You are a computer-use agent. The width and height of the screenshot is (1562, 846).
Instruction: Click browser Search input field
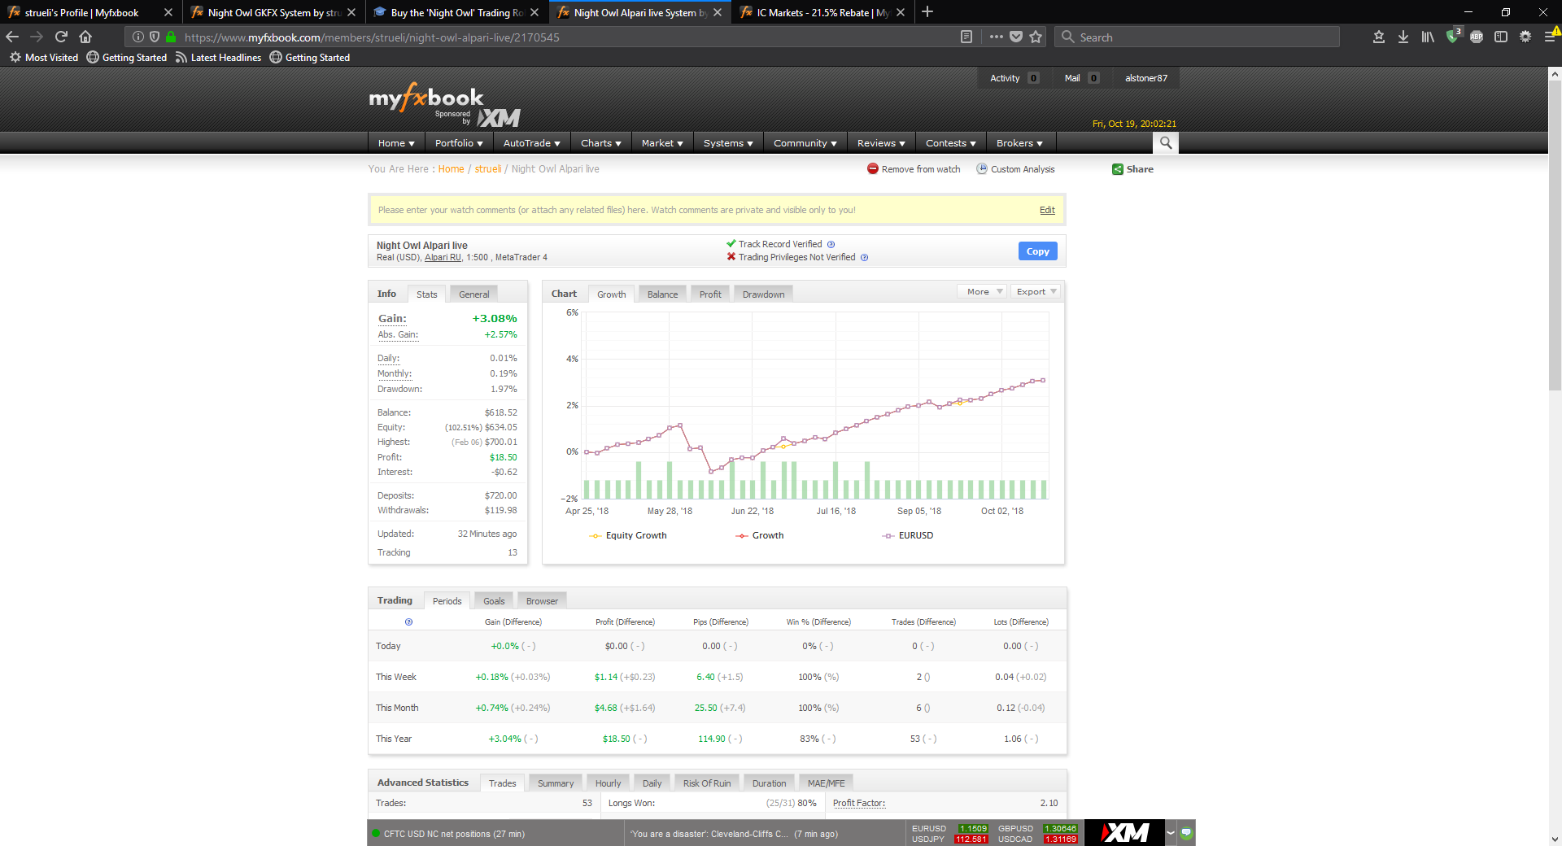coord(1196,37)
